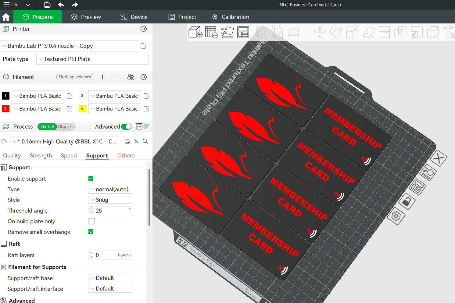This screenshot has width=455, height=303.
Task: Switch to the Preview tab
Action: tap(86, 17)
